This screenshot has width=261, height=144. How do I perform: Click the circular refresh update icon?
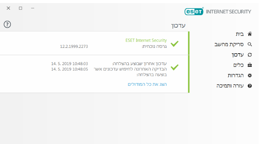(x=250, y=55)
